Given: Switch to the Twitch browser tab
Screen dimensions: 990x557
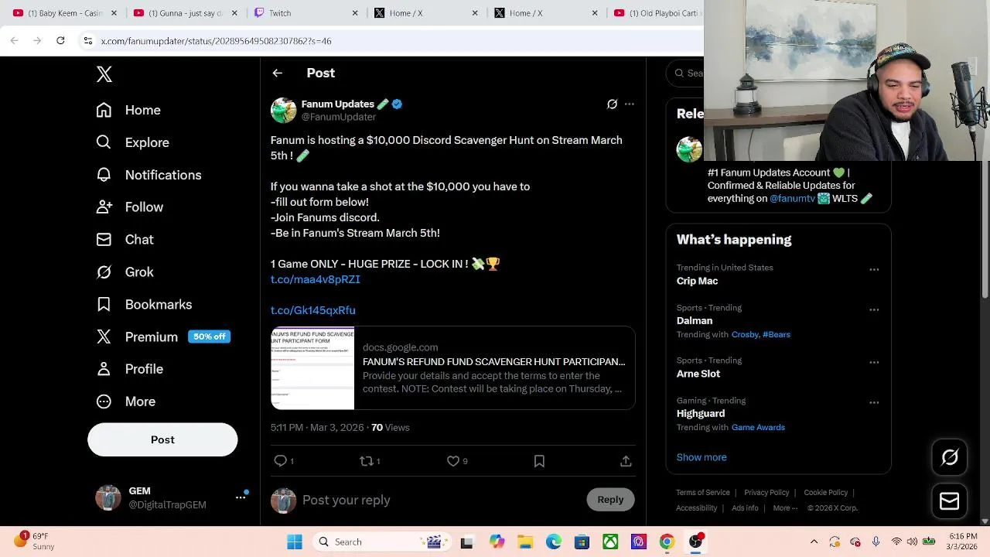Looking at the screenshot, I should [x=306, y=13].
